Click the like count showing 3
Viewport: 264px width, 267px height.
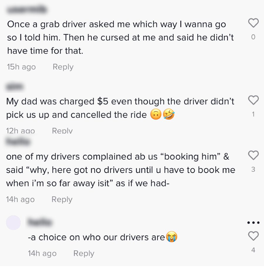[253, 169]
